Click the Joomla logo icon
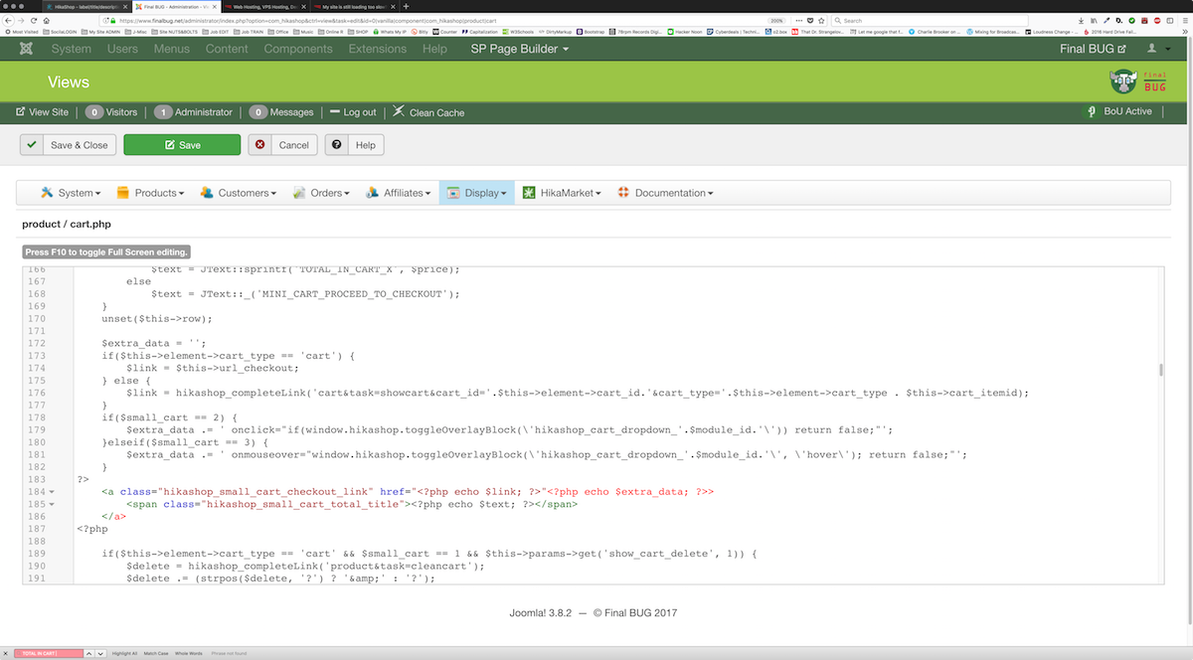Screen dimensions: 1193x660 click(25, 49)
